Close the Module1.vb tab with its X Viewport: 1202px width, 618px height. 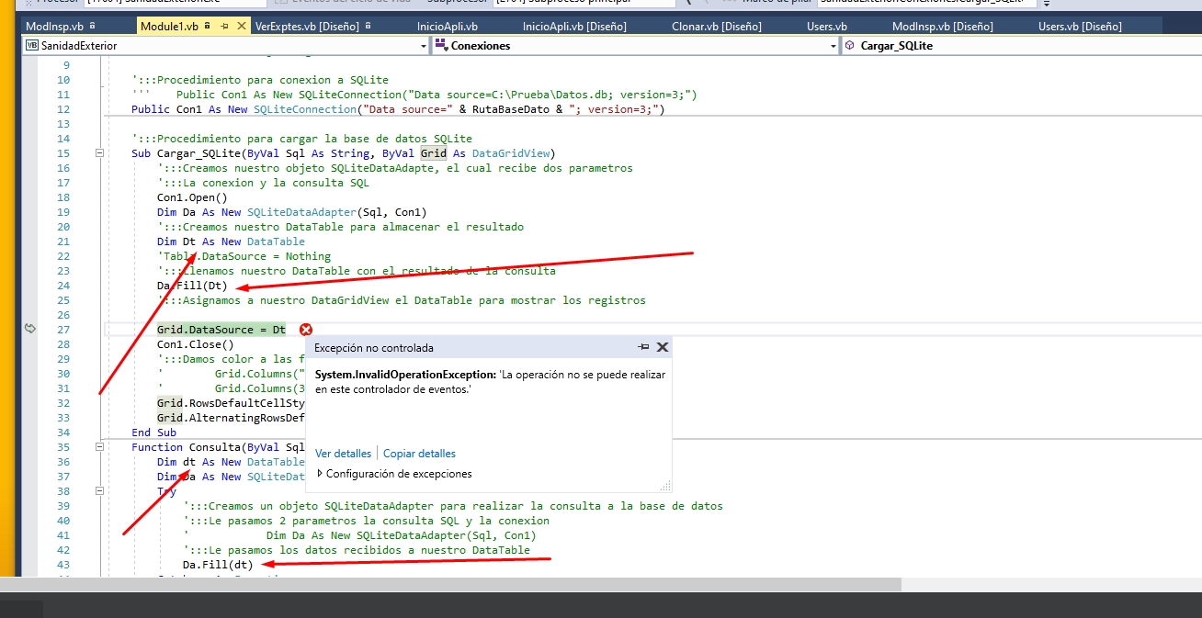(x=242, y=27)
